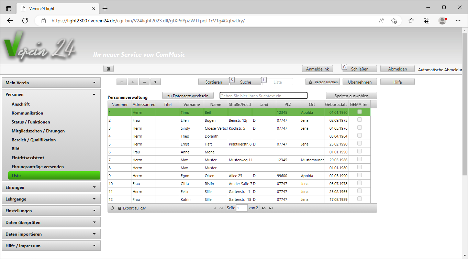Click the sidebar menu toggle icon
Screen dimensions: 468x259
tap(109, 69)
